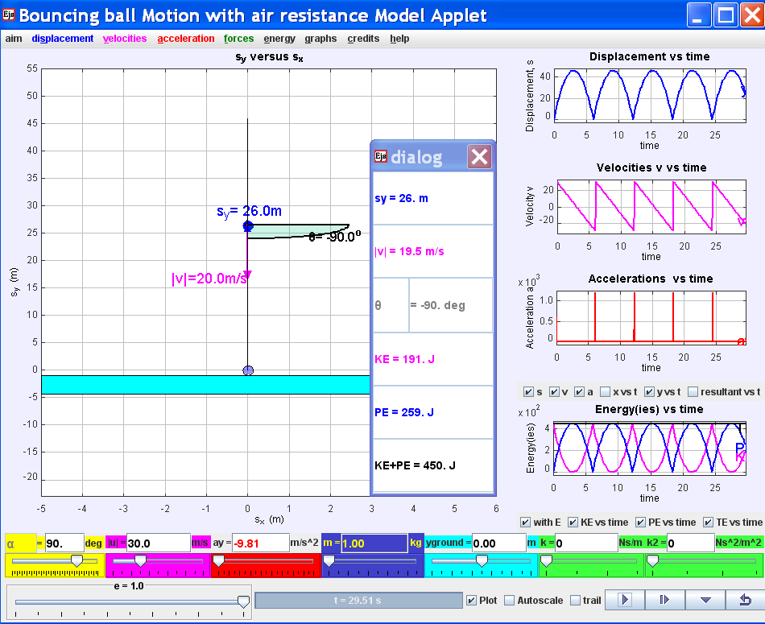Click the yellow angle α slider thumb
The width and height of the screenshot is (765, 624).
click(76, 560)
